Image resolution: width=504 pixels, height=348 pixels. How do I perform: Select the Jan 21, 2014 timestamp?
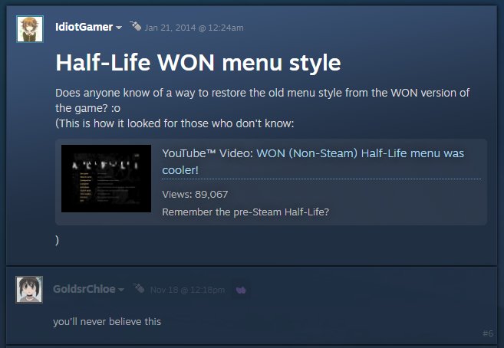point(194,28)
